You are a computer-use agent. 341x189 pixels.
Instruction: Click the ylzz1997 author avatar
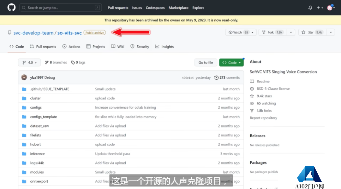pos(24,77)
